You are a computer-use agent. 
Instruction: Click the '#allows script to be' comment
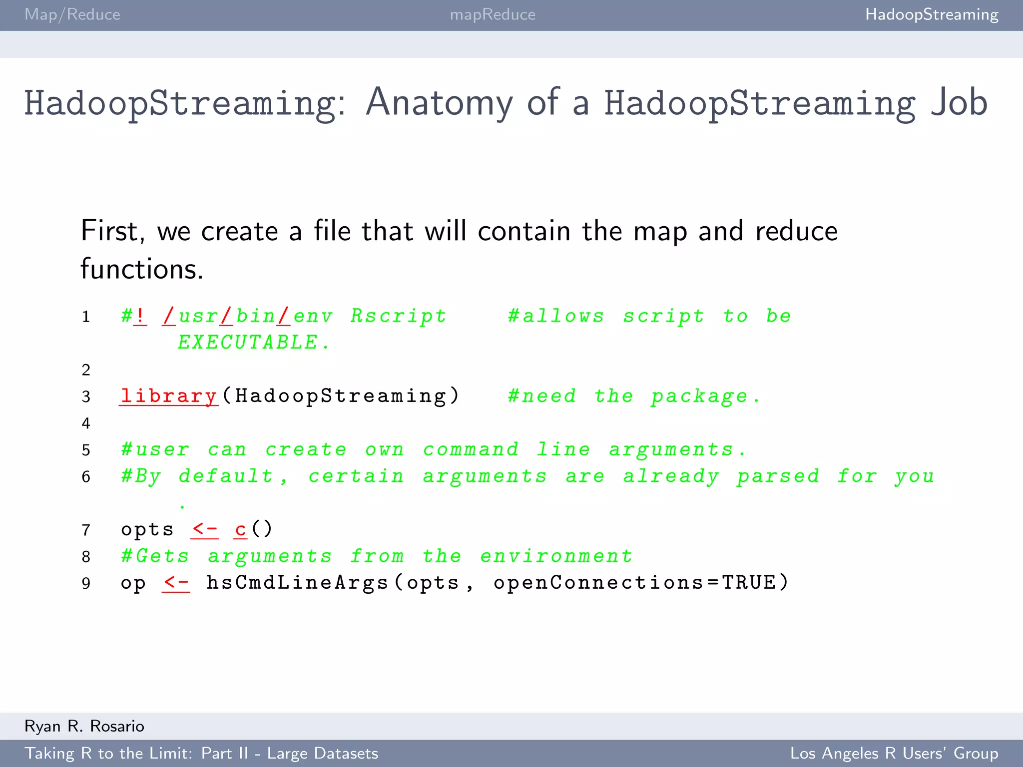click(649, 316)
